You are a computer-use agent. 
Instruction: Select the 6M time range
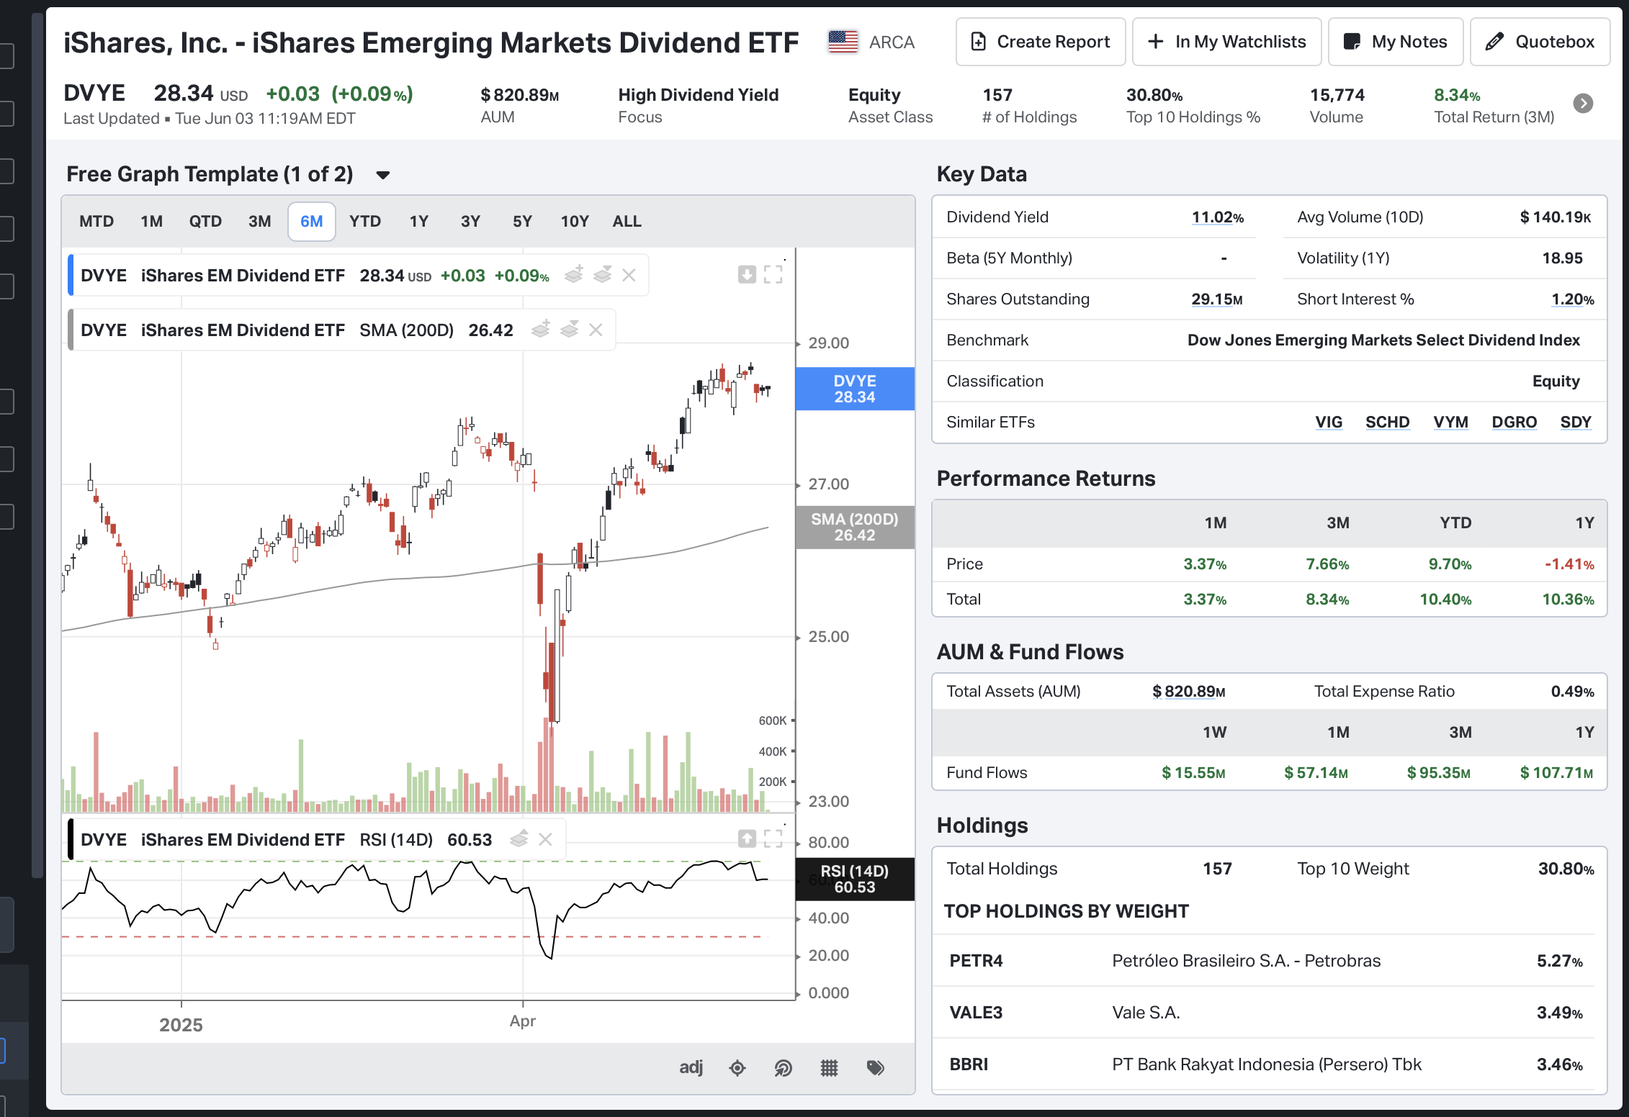tap(311, 222)
